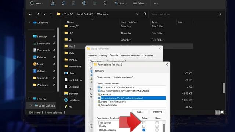Open Pictures in quick access
The width and height of the screenshot is (235, 132).
click(40, 57)
